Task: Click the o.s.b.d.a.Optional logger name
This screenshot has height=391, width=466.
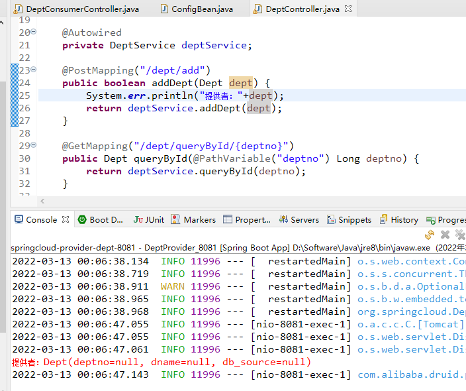Action: coord(412,286)
